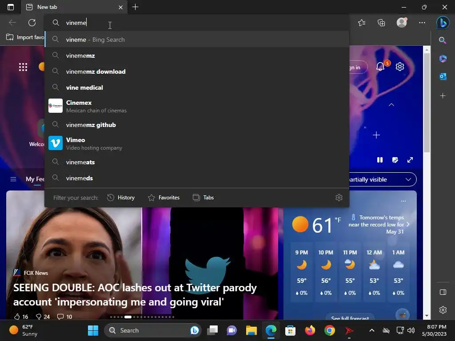Open the profile avatar icon

[x=402, y=23]
